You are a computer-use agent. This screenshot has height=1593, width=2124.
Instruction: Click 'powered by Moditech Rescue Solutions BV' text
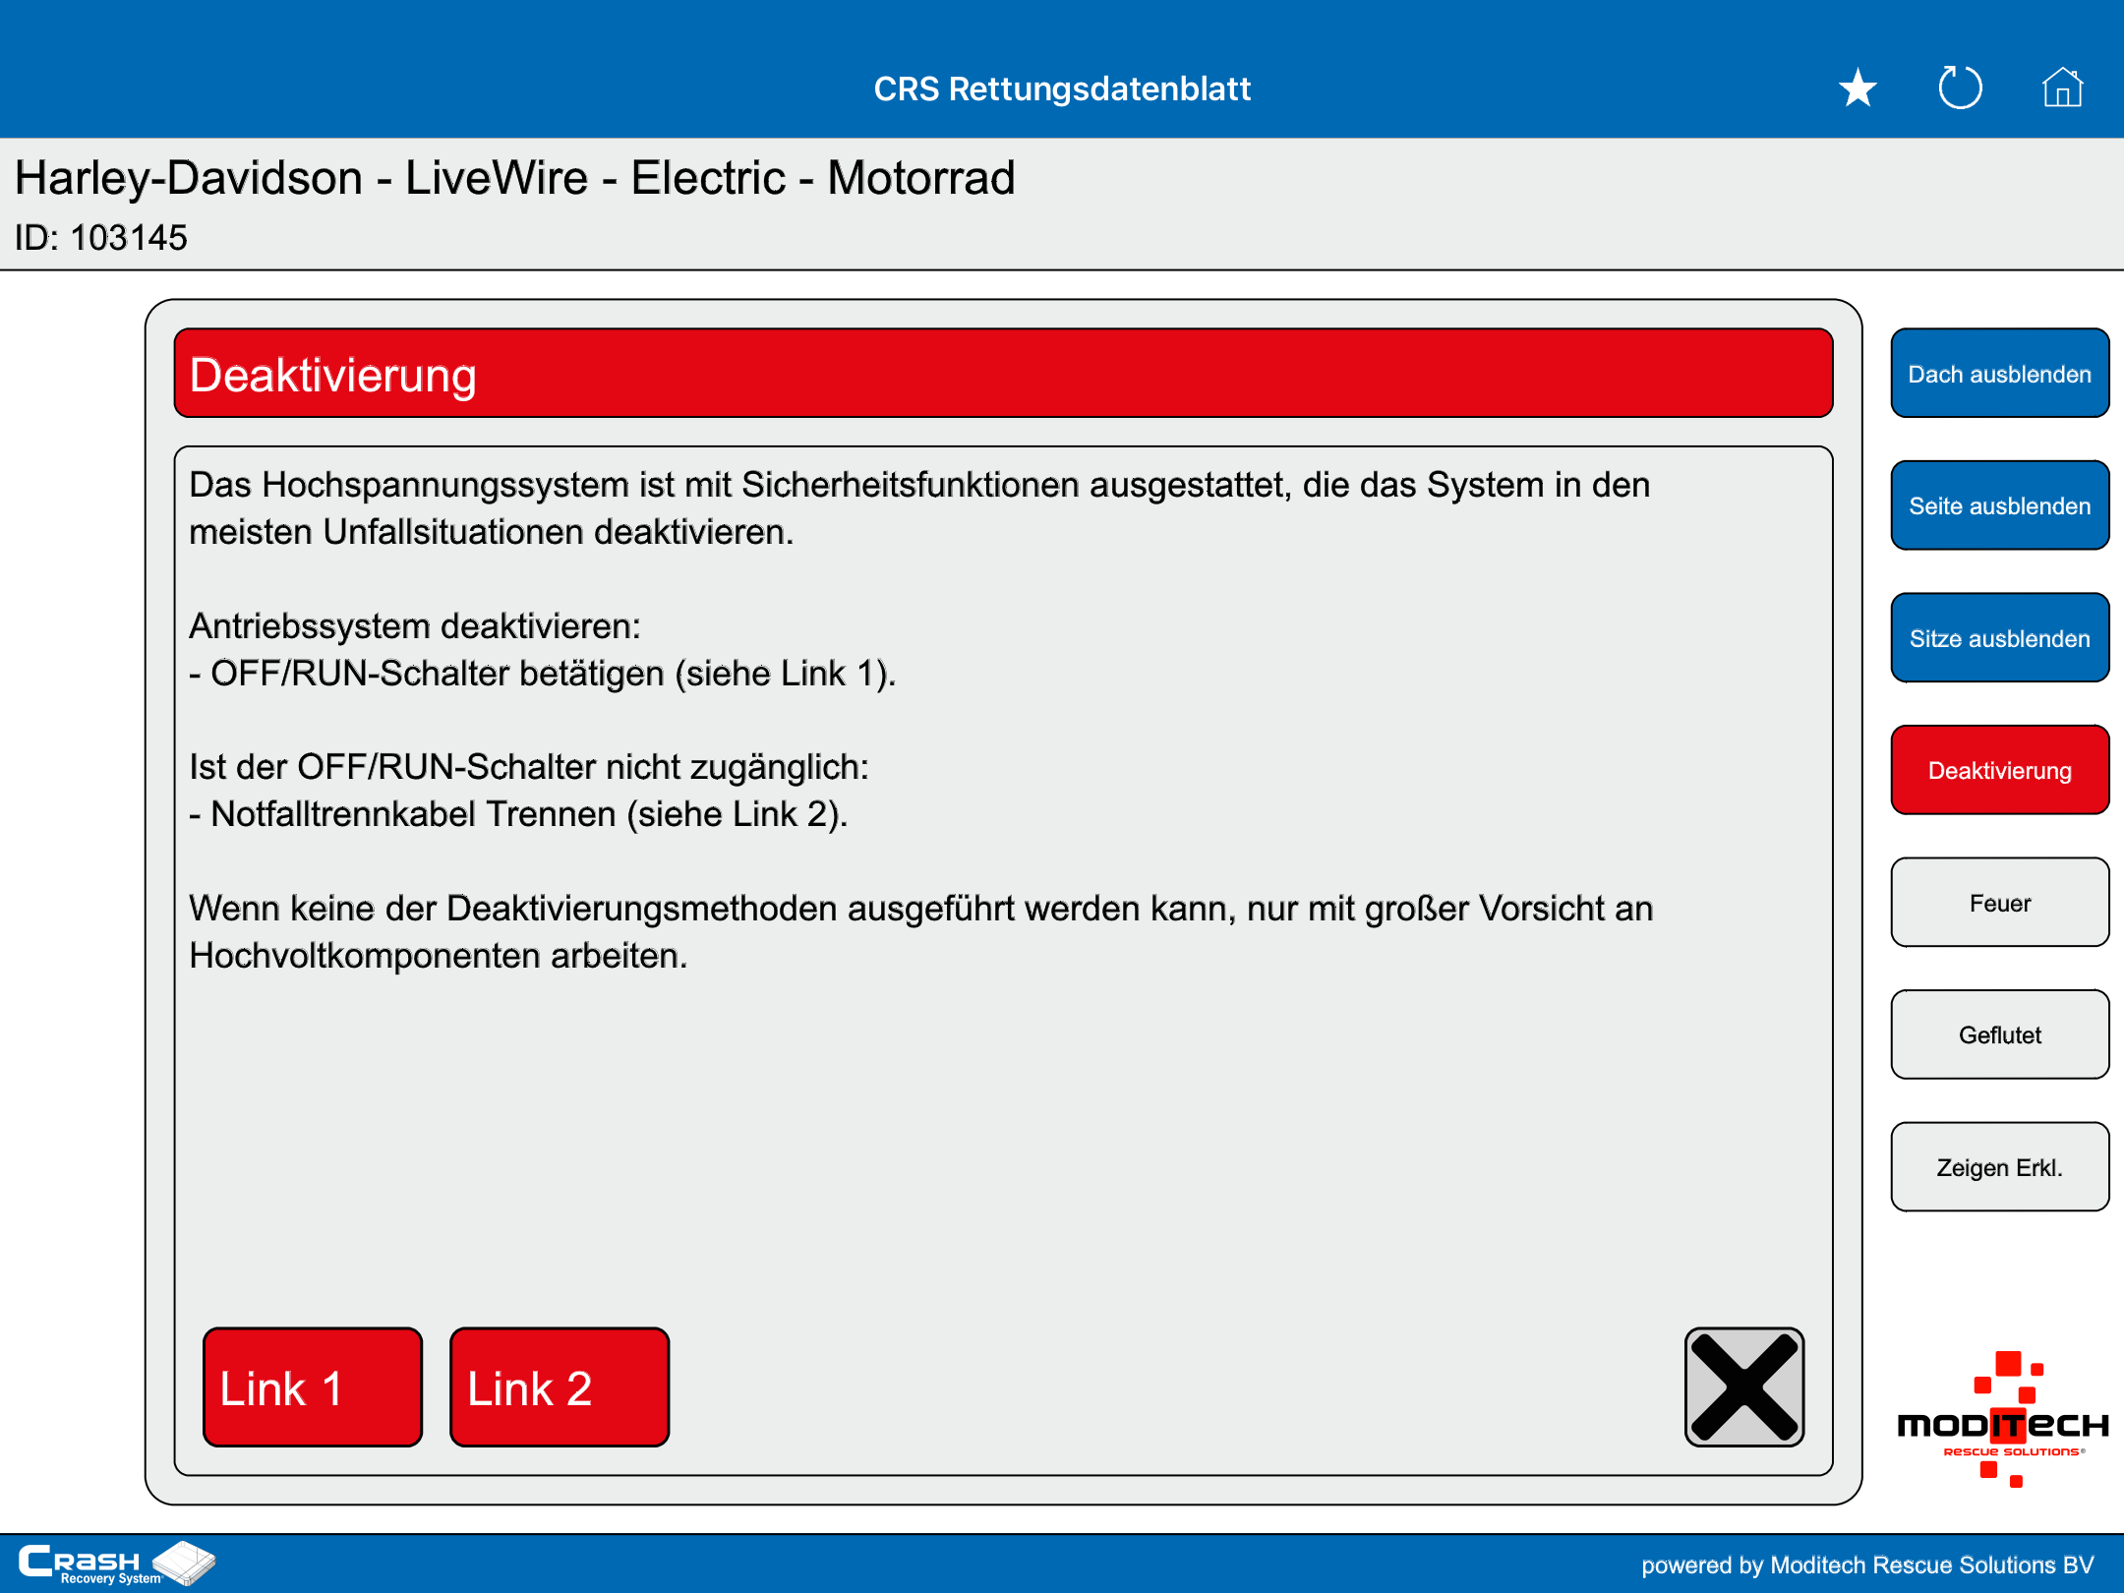pos(1867,1564)
